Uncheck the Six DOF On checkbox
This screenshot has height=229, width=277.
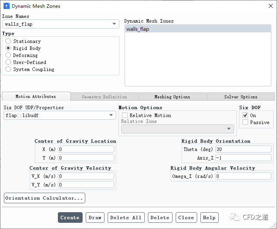(245, 115)
